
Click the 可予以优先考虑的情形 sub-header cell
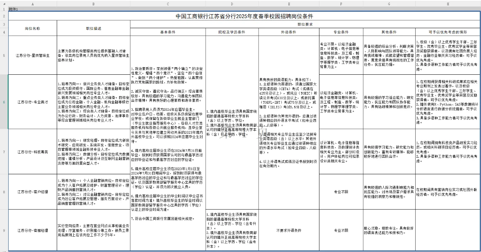pos(448,32)
